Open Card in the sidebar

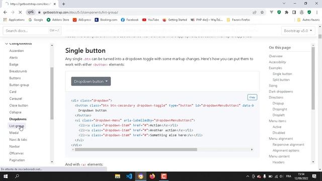tap(13, 92)
